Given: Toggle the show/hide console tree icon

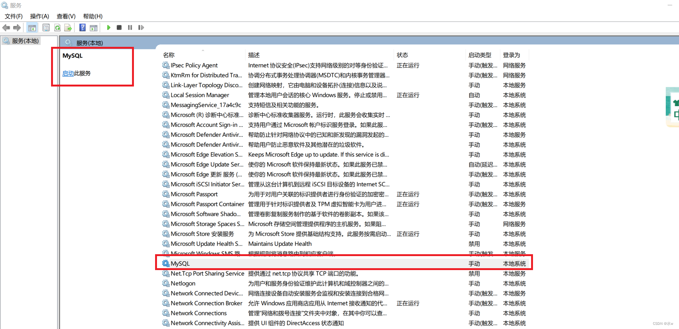Looking at the screenshot, I should coord(32,28).
